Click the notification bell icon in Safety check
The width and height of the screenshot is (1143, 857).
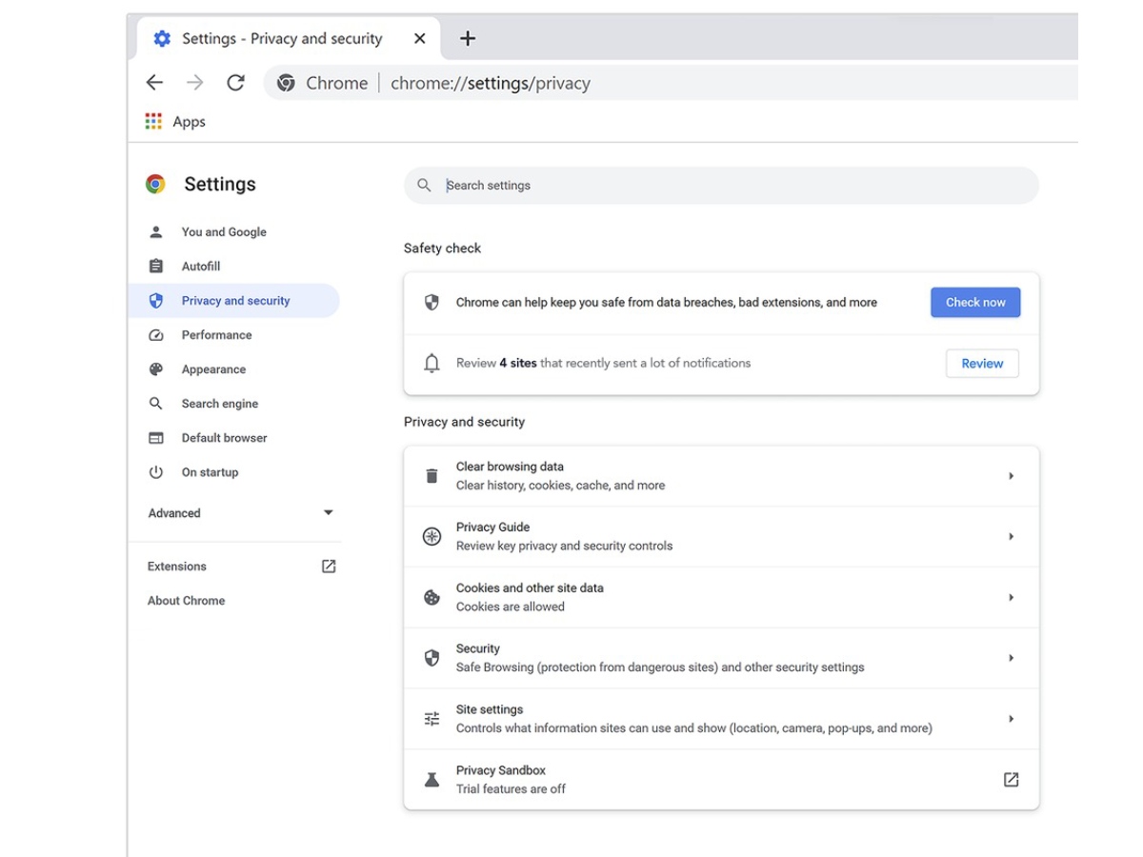(431, 363)
